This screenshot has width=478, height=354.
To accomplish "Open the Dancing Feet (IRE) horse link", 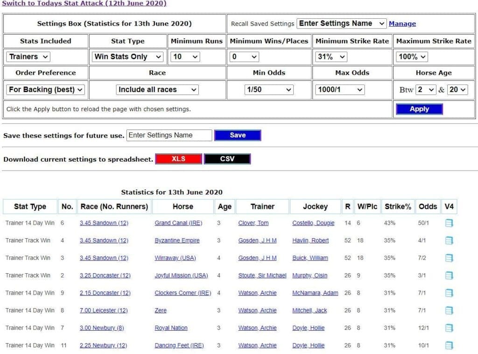I will click(x=179, y=345).
